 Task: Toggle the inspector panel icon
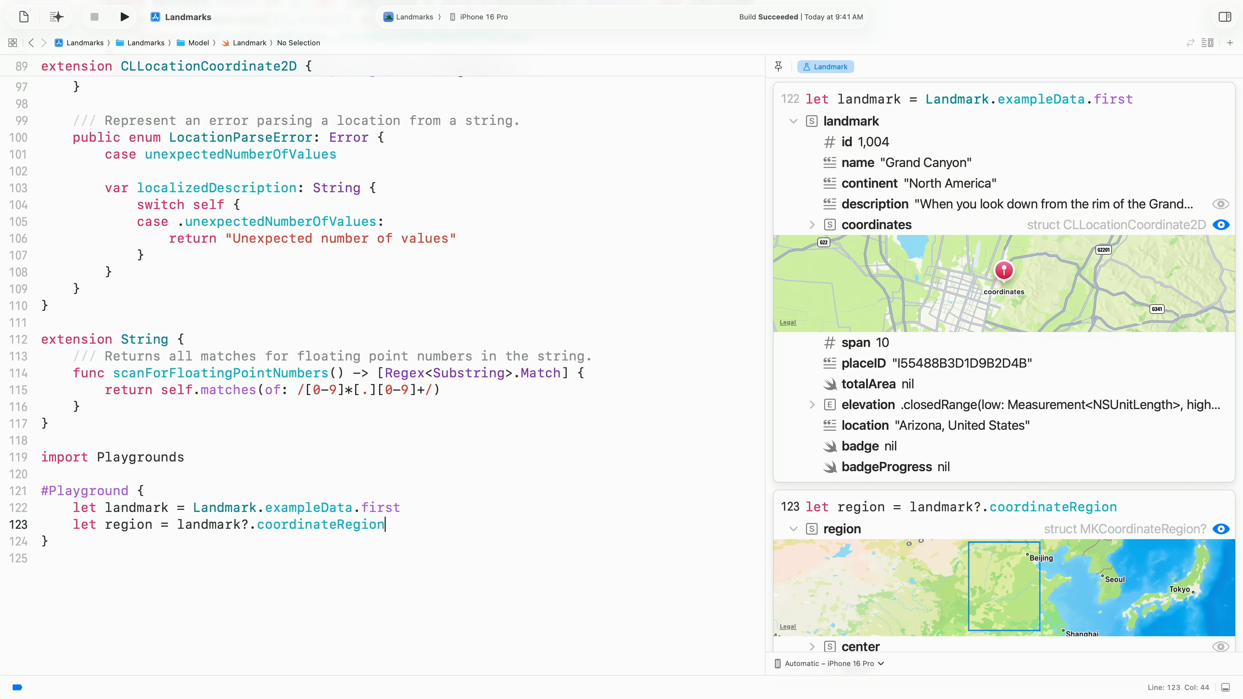click(x=1225, y=17)
